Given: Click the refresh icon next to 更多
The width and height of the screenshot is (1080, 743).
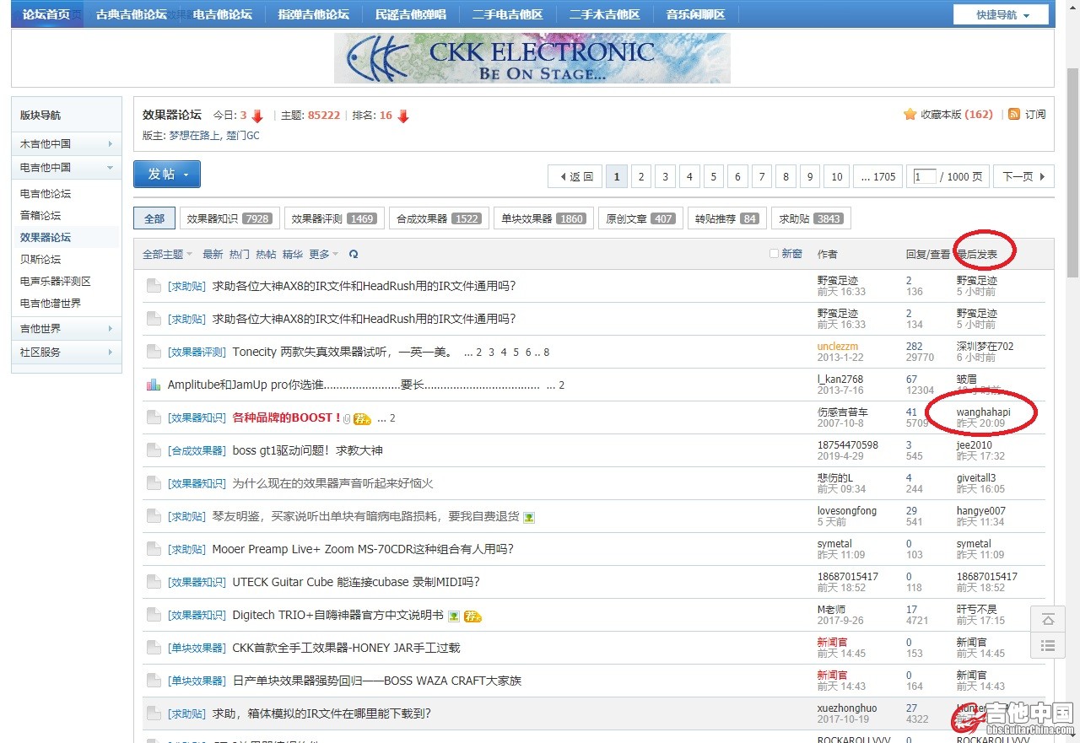Looking at the screenshot, I should coord(354,254).
